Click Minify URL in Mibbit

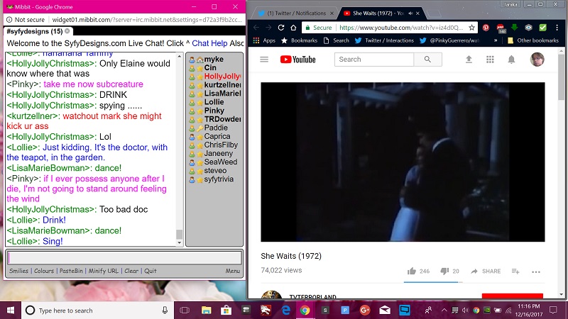103,271
